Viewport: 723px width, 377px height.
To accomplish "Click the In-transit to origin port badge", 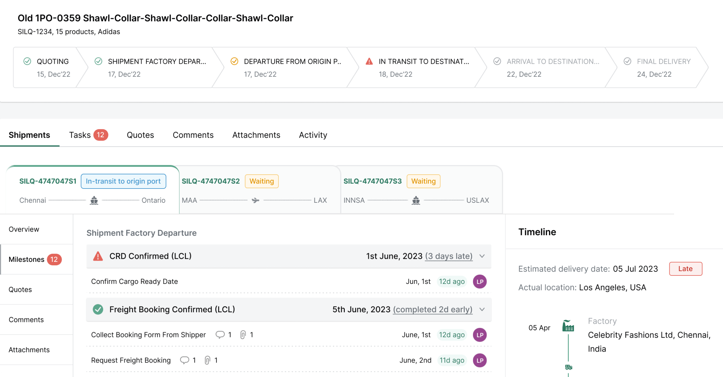I will 123,181.
